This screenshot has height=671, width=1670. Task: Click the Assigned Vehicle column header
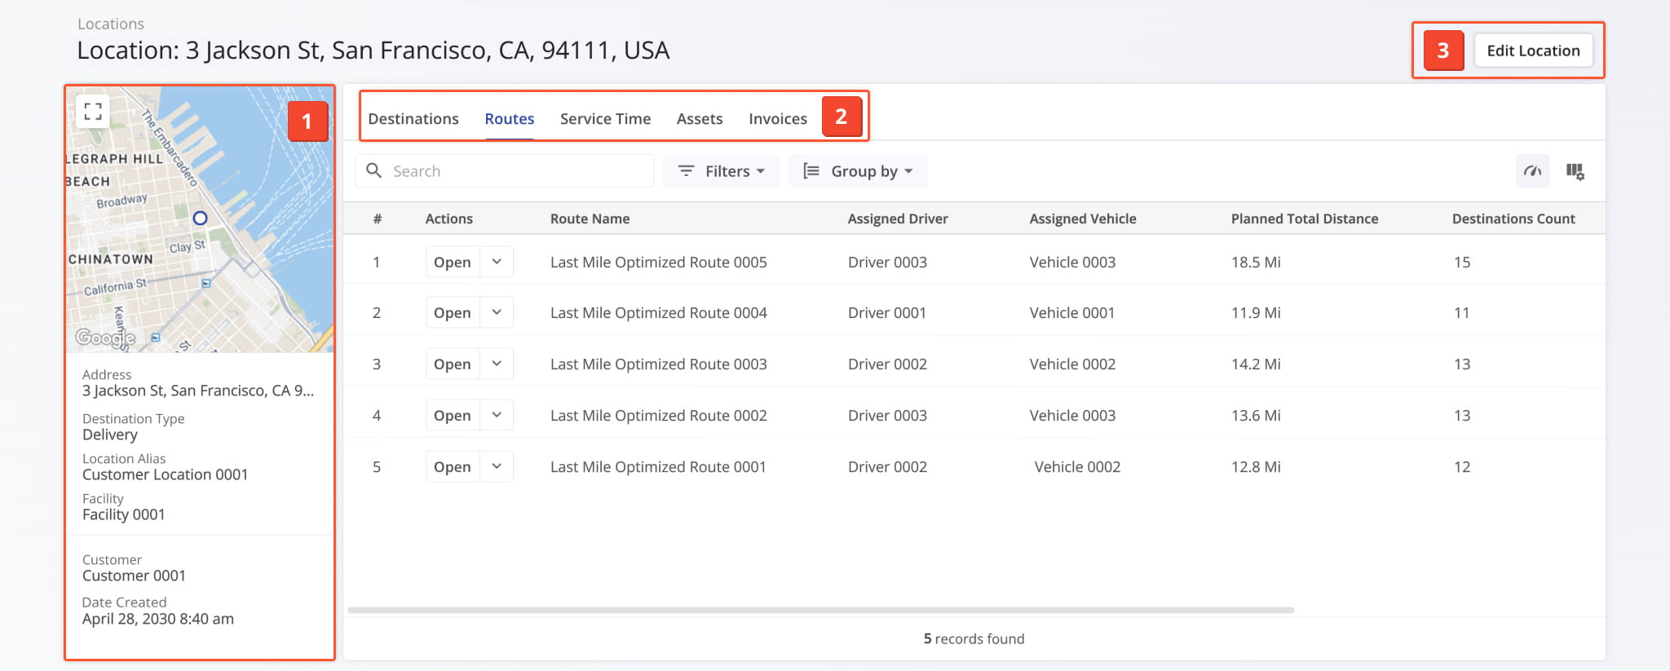[1083, 219]
